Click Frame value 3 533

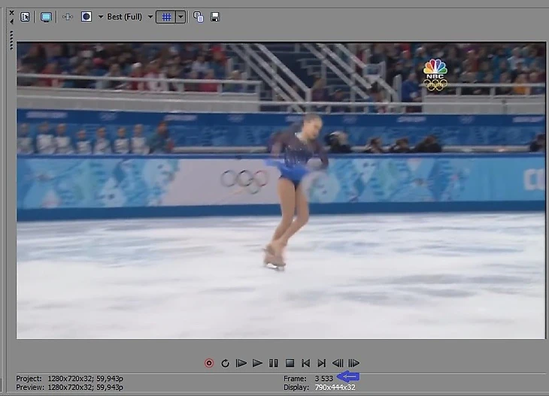tap(323, 379)
